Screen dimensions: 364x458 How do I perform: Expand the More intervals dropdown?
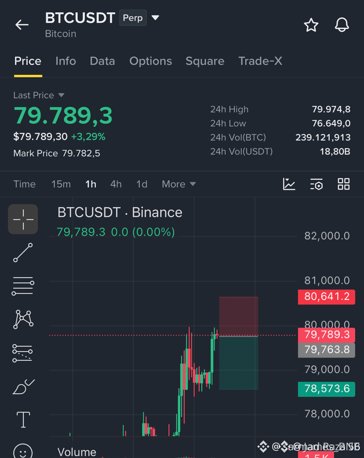(x=178, y=184)
